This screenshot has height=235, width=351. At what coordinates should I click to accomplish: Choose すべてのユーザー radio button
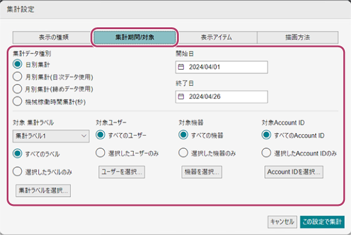[100, 135]
